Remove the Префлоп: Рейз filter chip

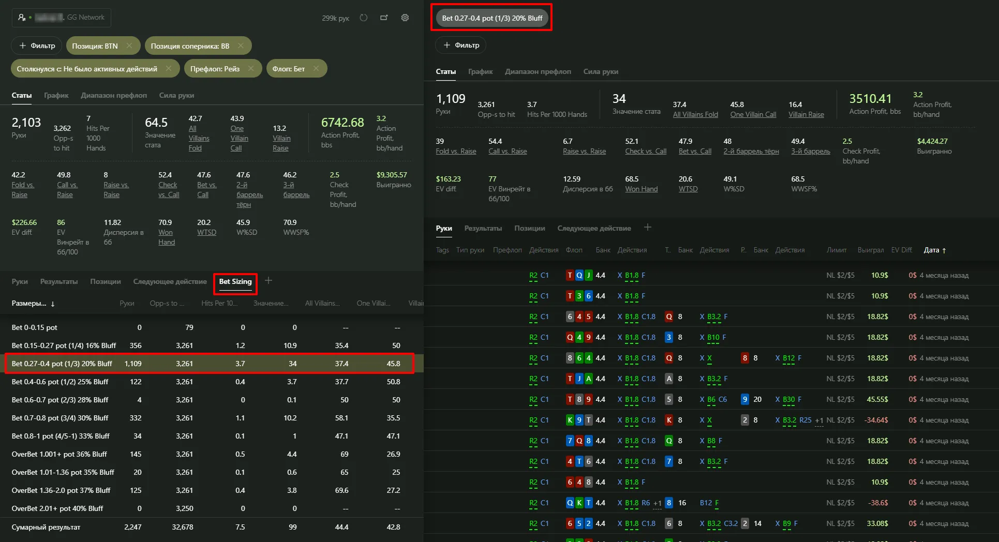pos(251,68)
